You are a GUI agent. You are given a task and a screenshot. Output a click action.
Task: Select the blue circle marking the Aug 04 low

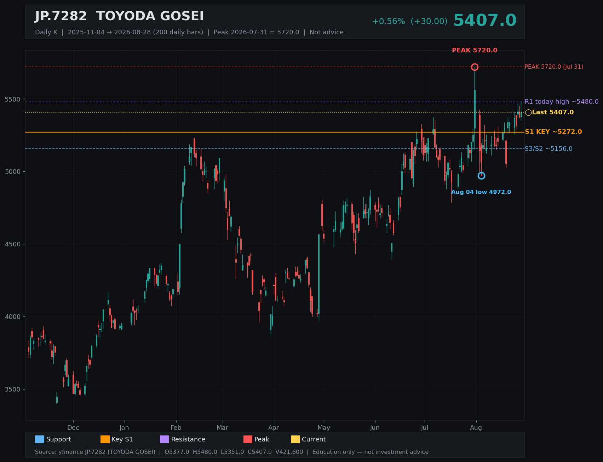click(481, 176)
